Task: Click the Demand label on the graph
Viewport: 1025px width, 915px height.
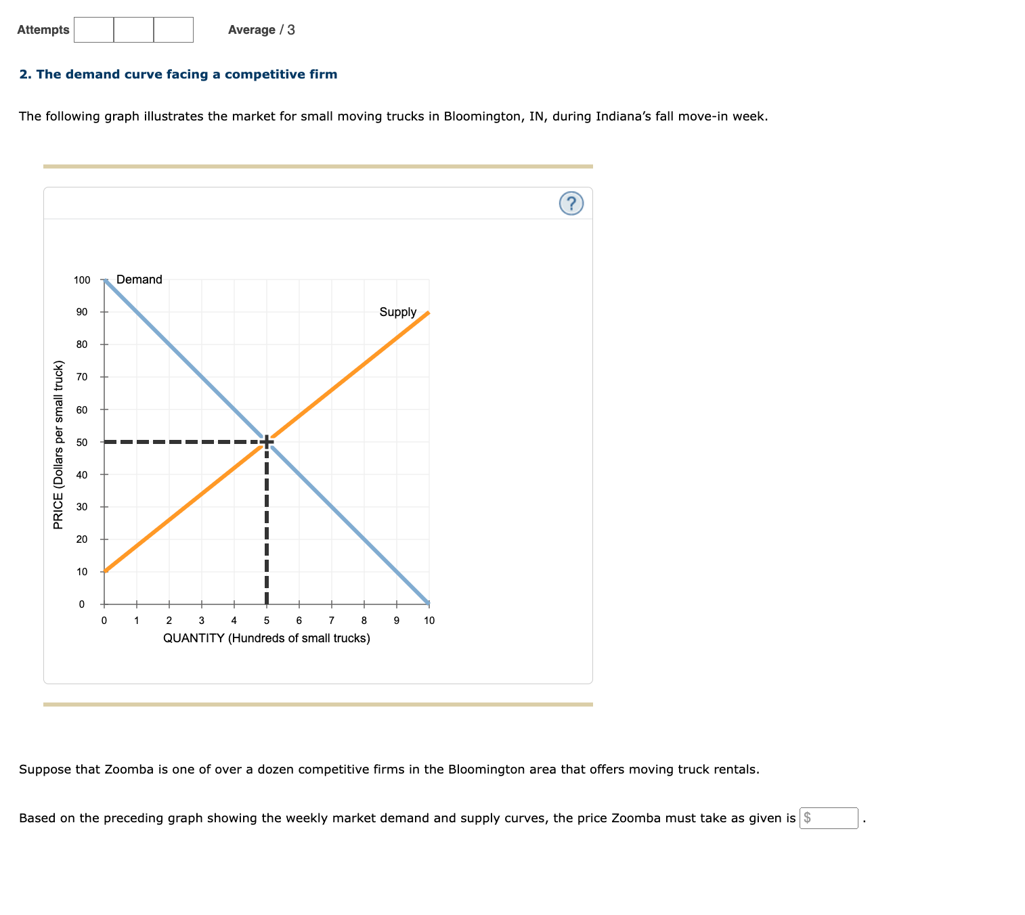Action: [139, 279]
